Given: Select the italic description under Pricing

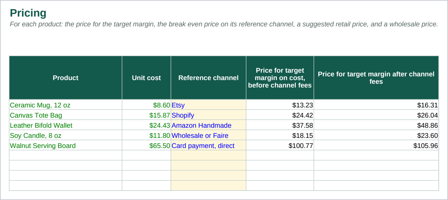Looking at the screenshot, I should [x=224, y=24].
